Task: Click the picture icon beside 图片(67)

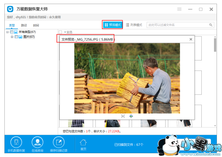Action: (20, 37)
